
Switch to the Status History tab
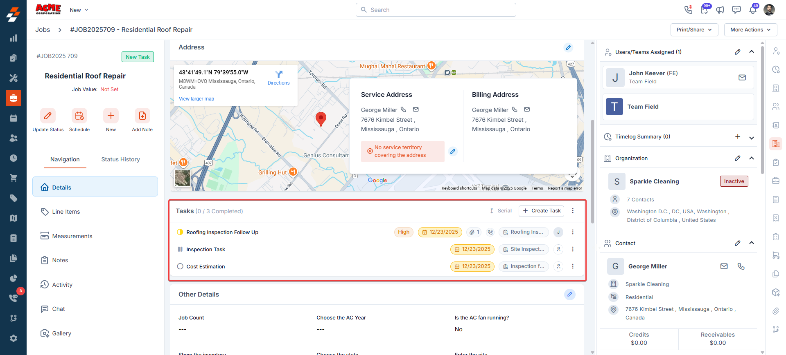coord(120,159)
